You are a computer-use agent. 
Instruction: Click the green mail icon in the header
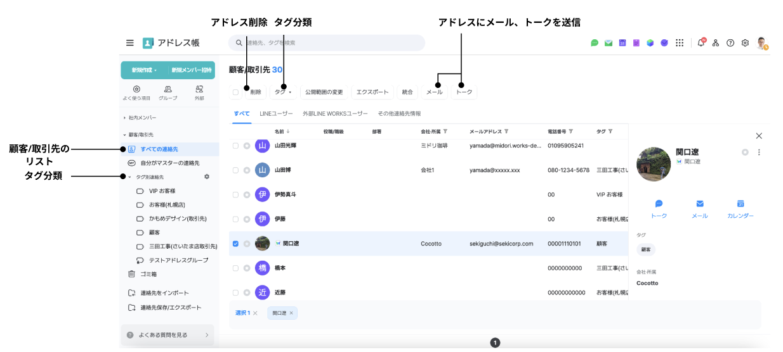[x=609, y=43]
